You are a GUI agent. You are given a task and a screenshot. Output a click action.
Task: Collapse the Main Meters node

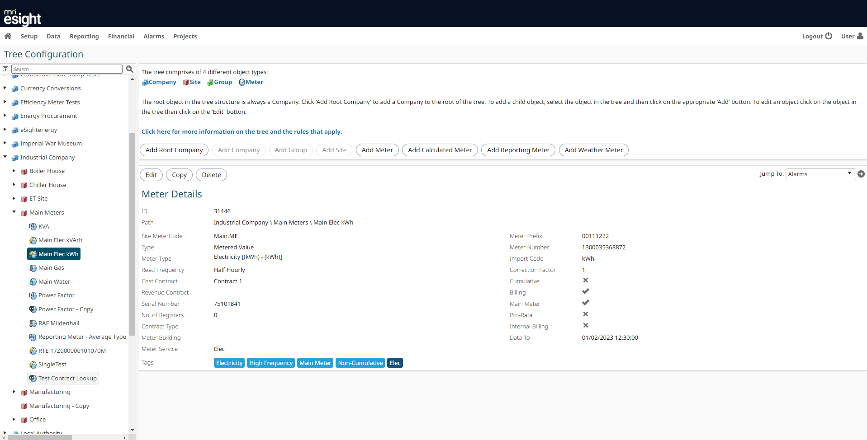click(x=14, y=212)
